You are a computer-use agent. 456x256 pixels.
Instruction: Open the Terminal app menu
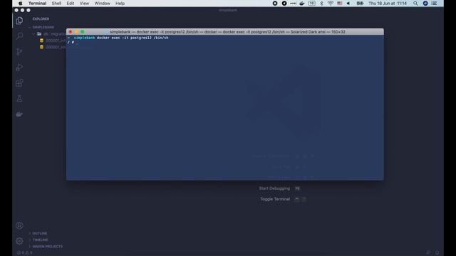point(37,4)
